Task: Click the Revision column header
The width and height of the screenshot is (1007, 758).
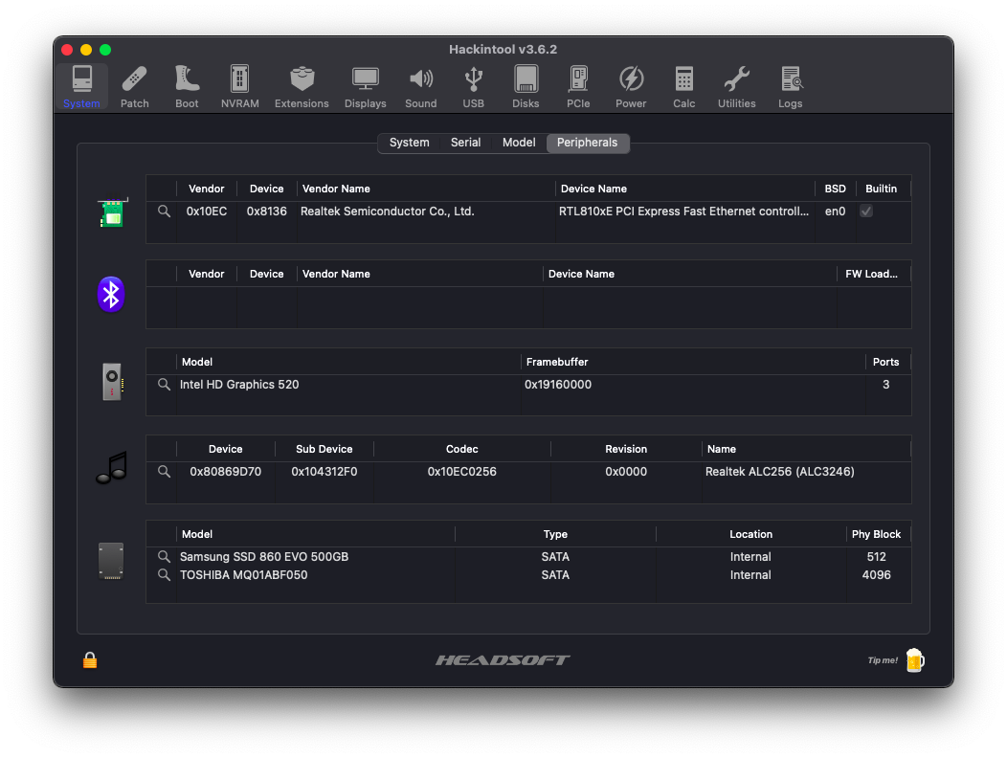Action: 625,449
